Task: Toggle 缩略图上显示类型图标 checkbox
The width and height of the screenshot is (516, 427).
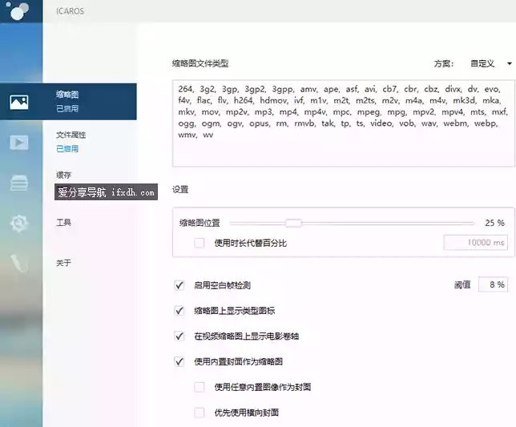Action: point(179,311)
